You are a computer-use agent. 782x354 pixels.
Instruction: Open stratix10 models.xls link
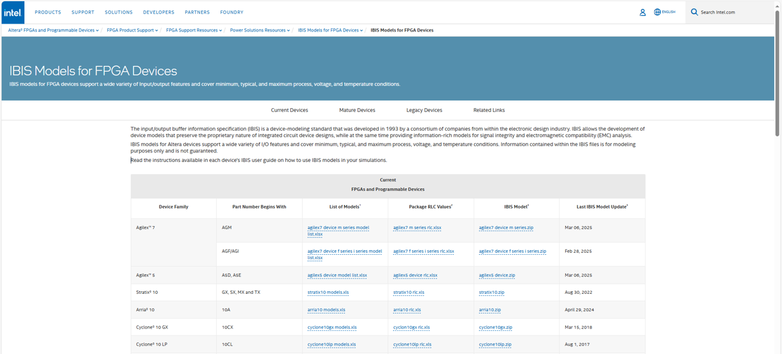pyautogui.click(x=328, y=293)
